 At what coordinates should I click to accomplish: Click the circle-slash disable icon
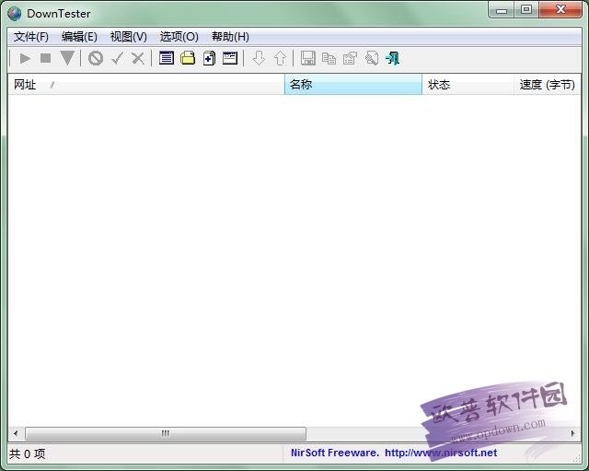(96, 58)
